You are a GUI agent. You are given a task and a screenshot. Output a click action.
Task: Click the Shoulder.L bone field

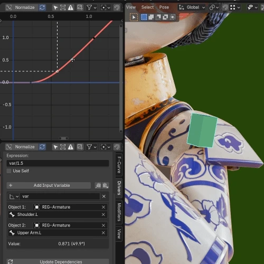click(x=58, y=214)
